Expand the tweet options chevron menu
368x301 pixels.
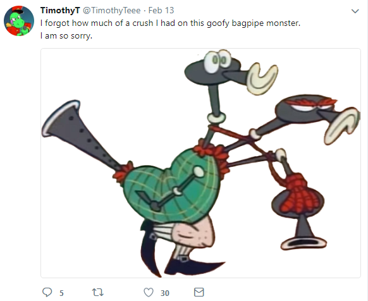pos(355,11)
